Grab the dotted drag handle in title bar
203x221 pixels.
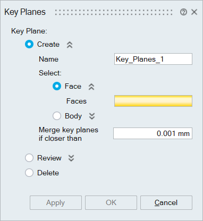113,12
